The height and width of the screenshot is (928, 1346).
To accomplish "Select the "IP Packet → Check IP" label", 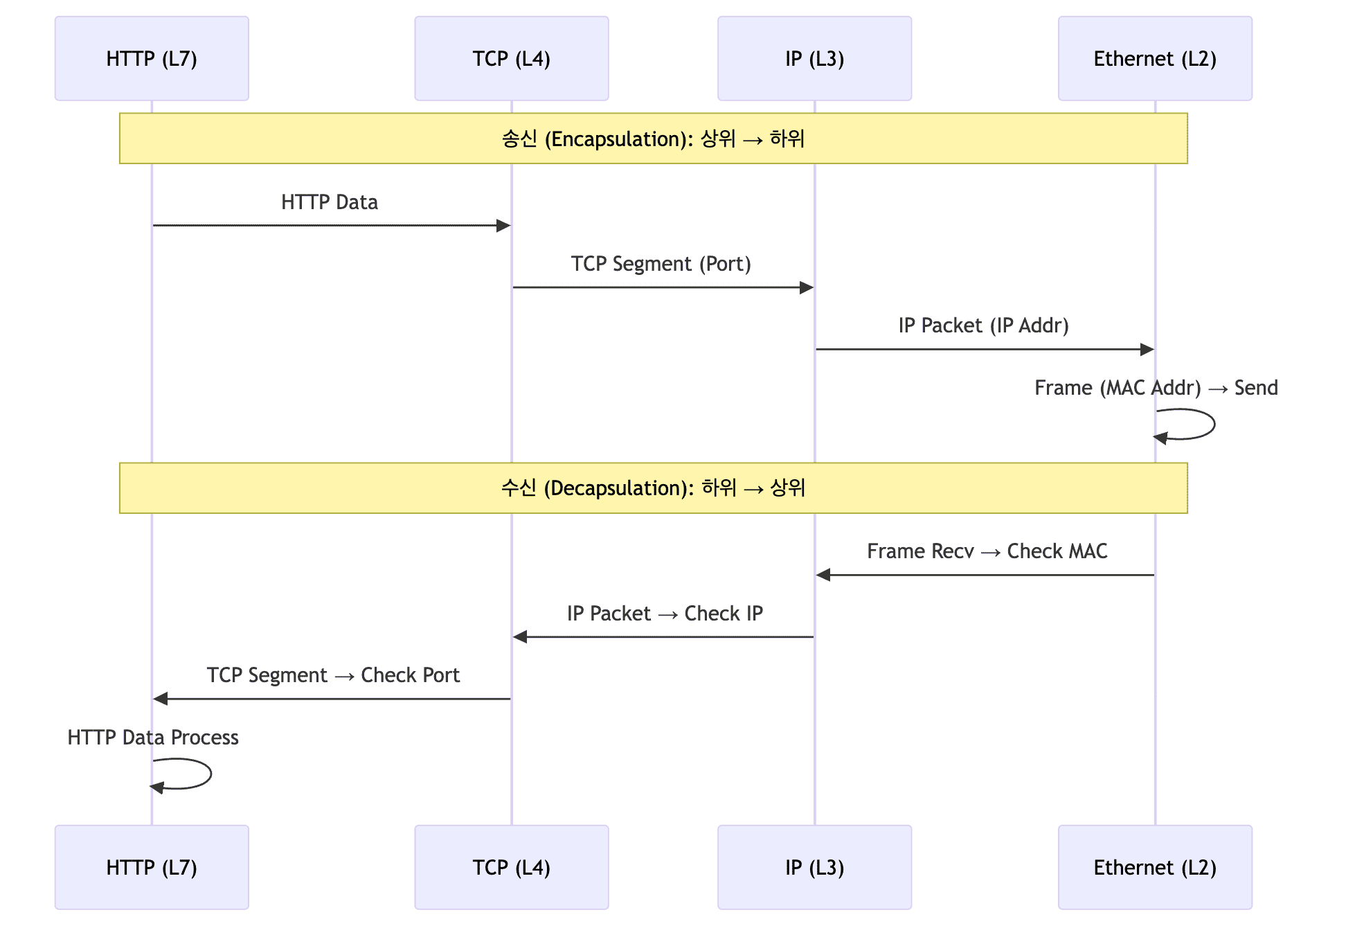I will click(665, 614).
